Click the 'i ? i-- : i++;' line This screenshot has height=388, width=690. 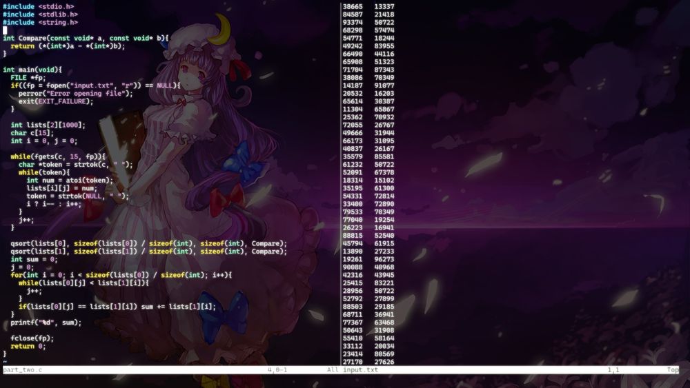coord(54,204)
